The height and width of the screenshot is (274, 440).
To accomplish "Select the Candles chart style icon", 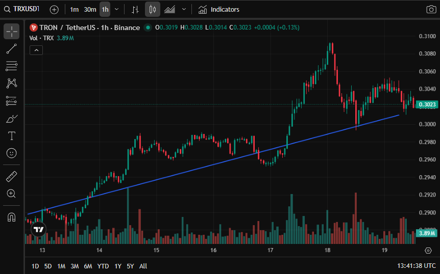I will (153, 10).
